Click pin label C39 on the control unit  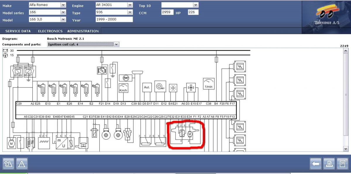click(x=134, y=104)
